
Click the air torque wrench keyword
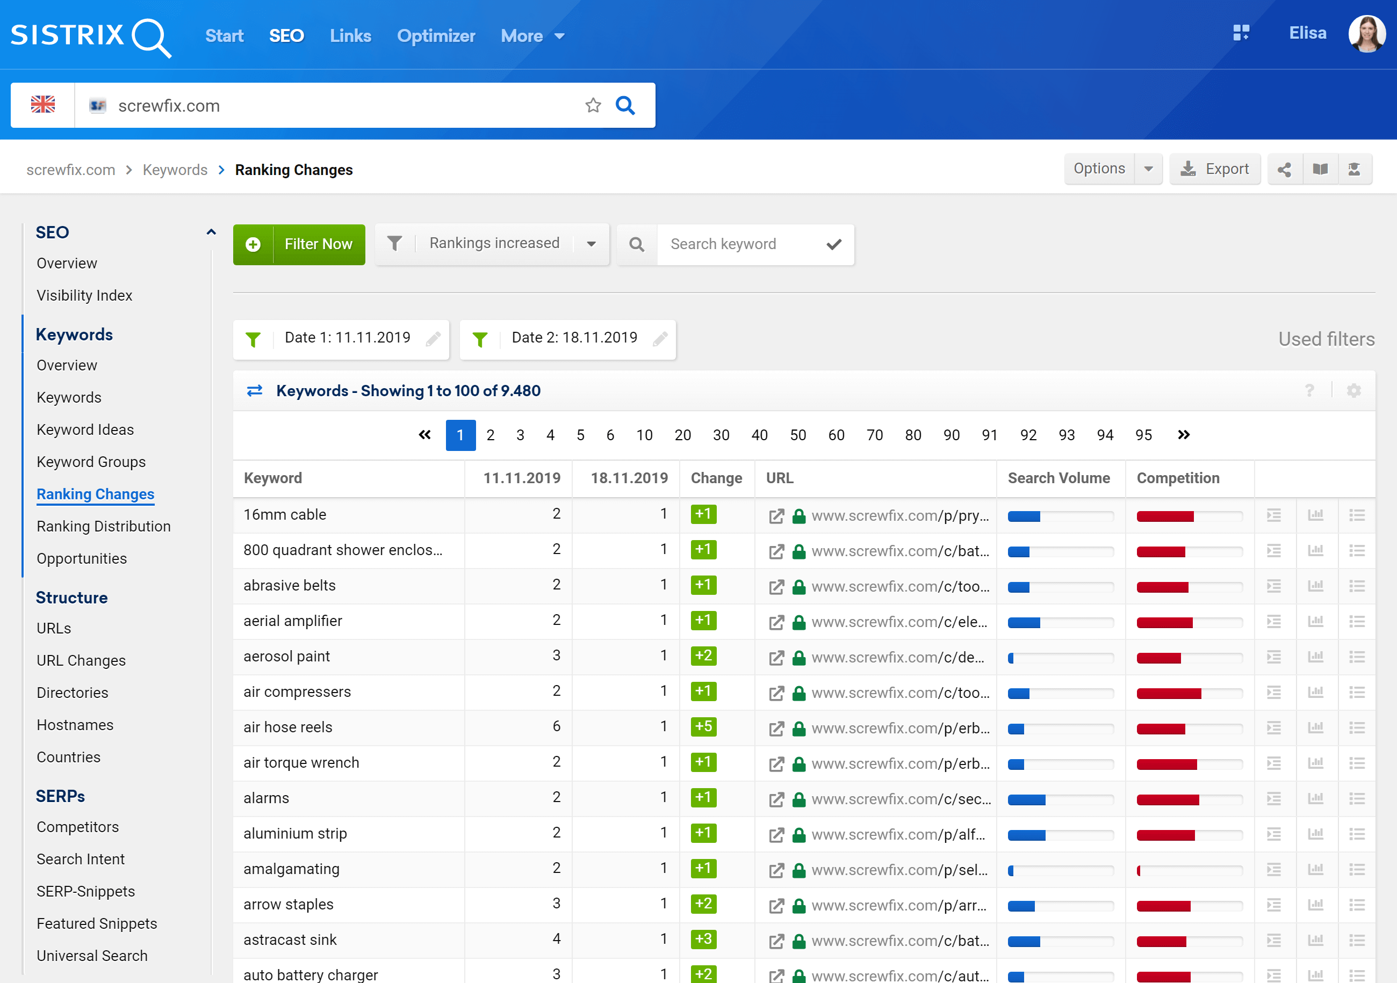(x=301, y=763)
